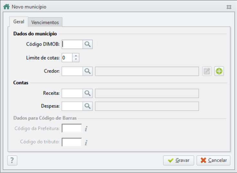
Task: Click the Cancelar button
Action: pos(213,160)
